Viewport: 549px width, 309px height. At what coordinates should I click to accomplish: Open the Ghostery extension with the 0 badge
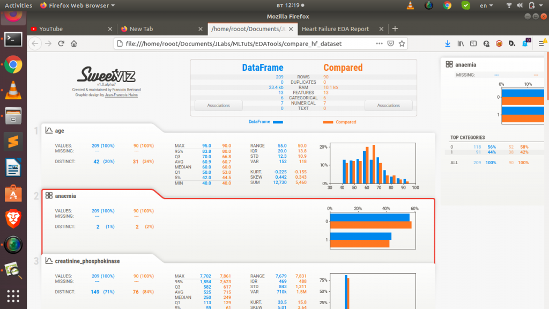click(525, 43)
